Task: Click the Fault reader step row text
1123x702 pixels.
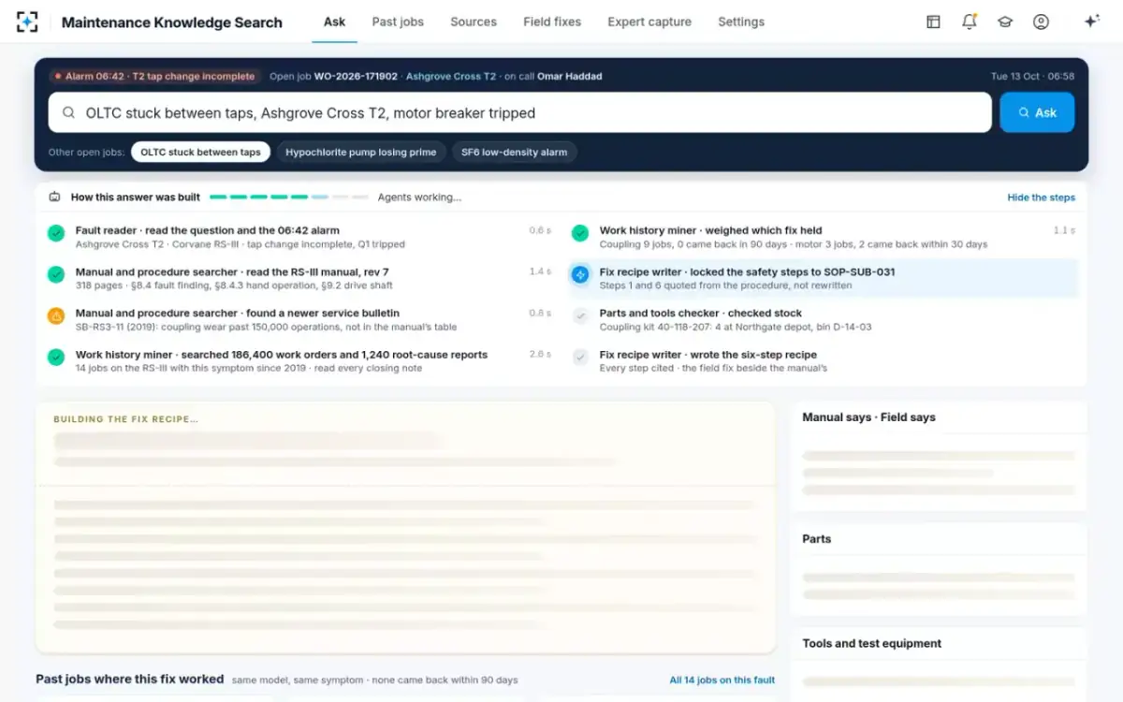Action: [208, 230]
